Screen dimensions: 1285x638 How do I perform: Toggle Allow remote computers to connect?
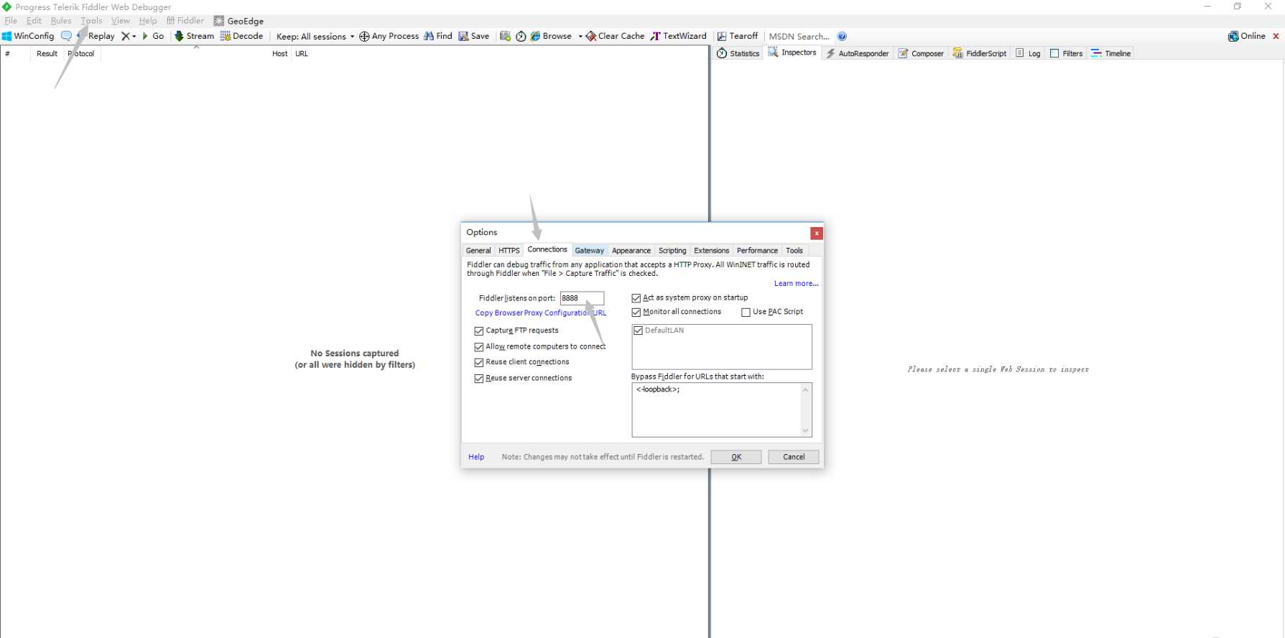478,347
